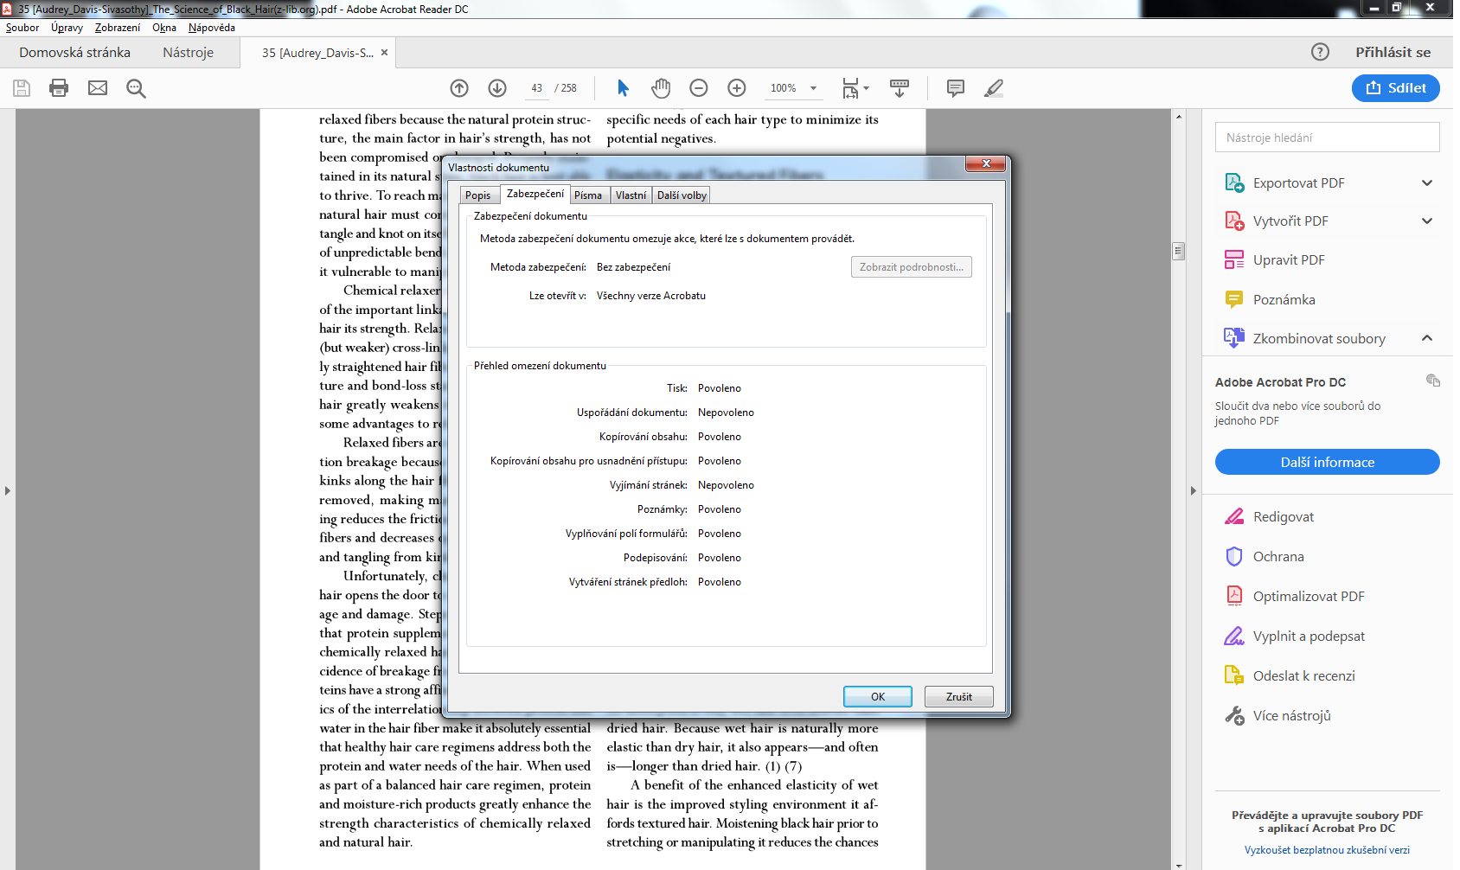
Task: Click Přihlásit se to sign in
Action: point(1393,52)
